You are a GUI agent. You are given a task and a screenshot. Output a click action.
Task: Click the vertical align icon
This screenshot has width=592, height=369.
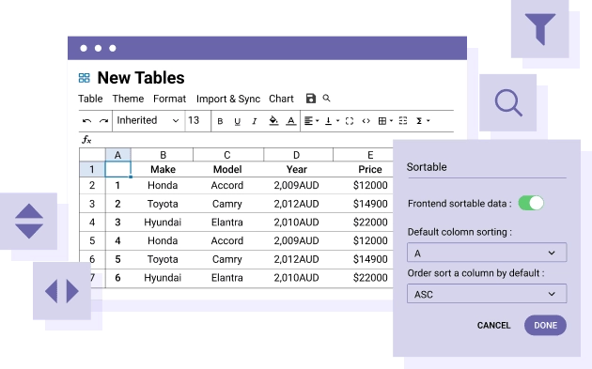pos(329,121)
